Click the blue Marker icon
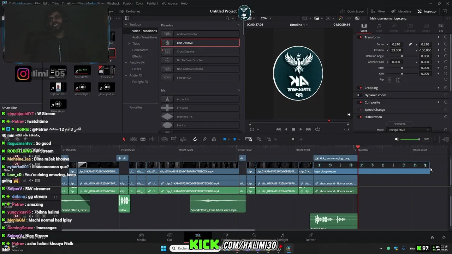The image size is (452, 254). [234, 139]
